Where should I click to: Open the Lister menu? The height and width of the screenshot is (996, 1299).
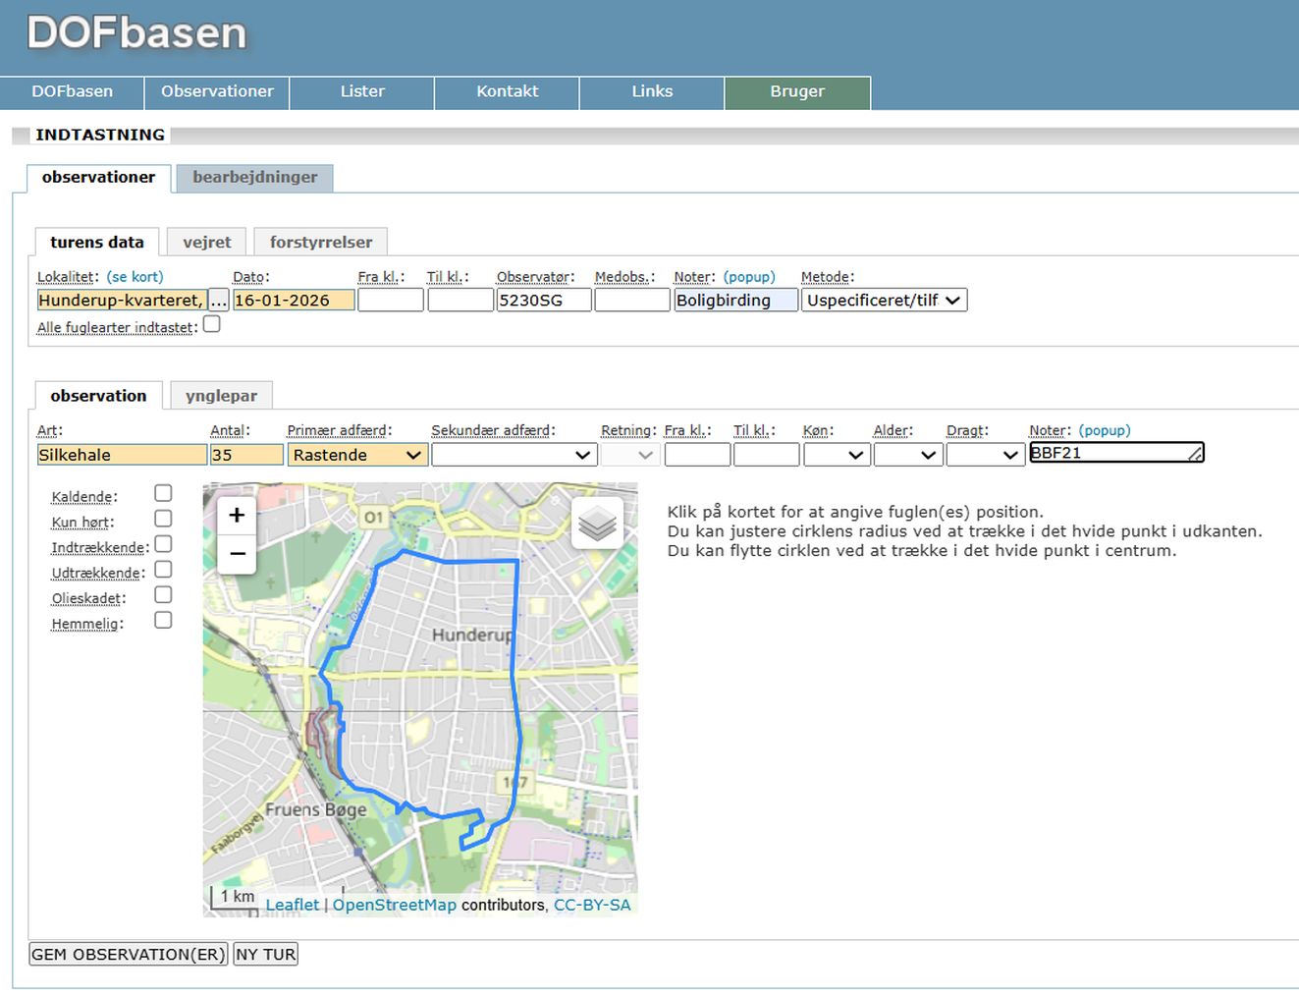pyautogui.click(x=362, y=91)
